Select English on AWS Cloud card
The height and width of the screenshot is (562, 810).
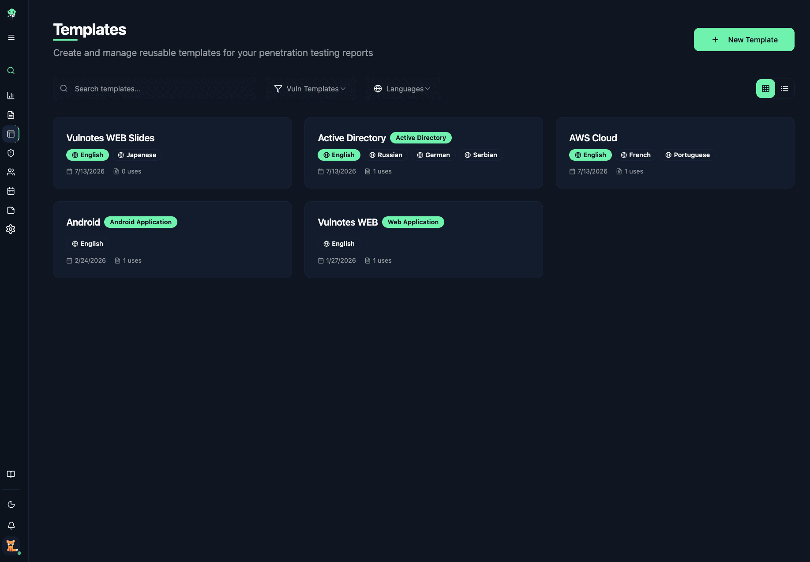(590, 155)
